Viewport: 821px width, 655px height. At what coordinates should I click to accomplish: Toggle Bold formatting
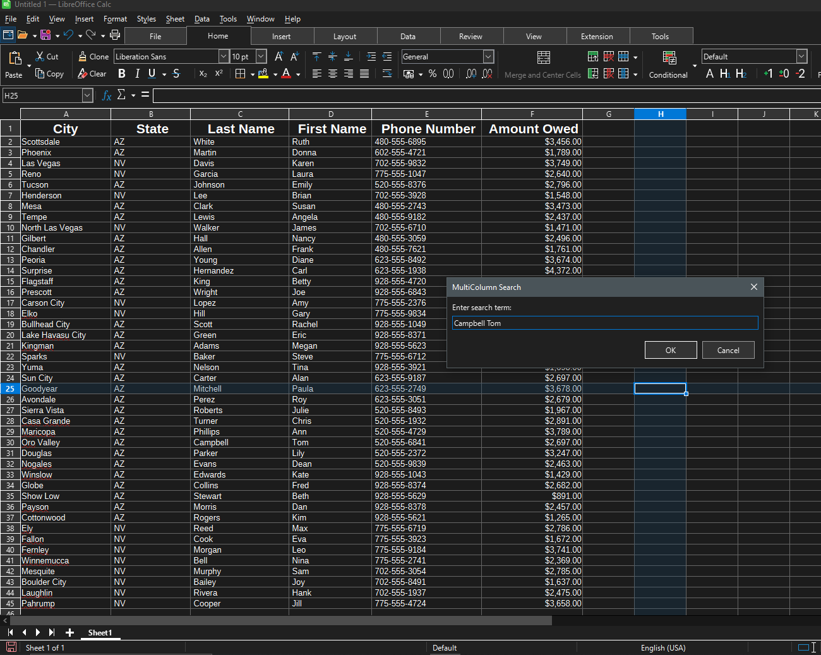pos(122,74)
